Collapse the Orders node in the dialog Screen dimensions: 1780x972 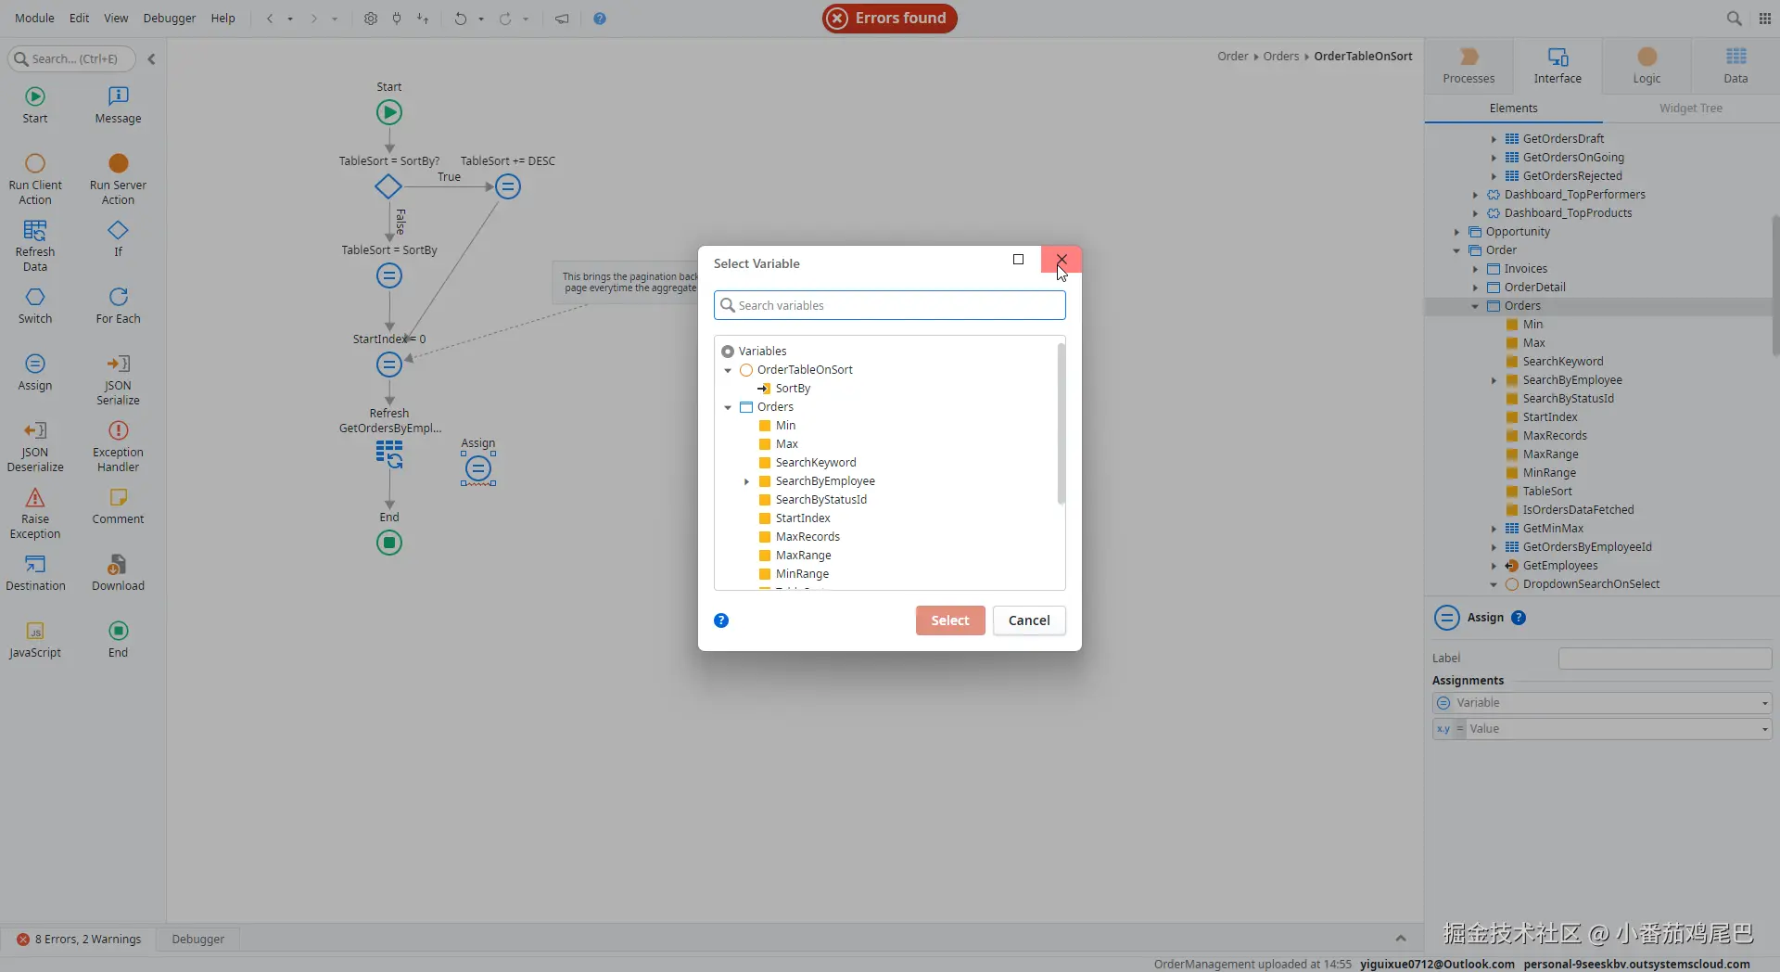728,407
